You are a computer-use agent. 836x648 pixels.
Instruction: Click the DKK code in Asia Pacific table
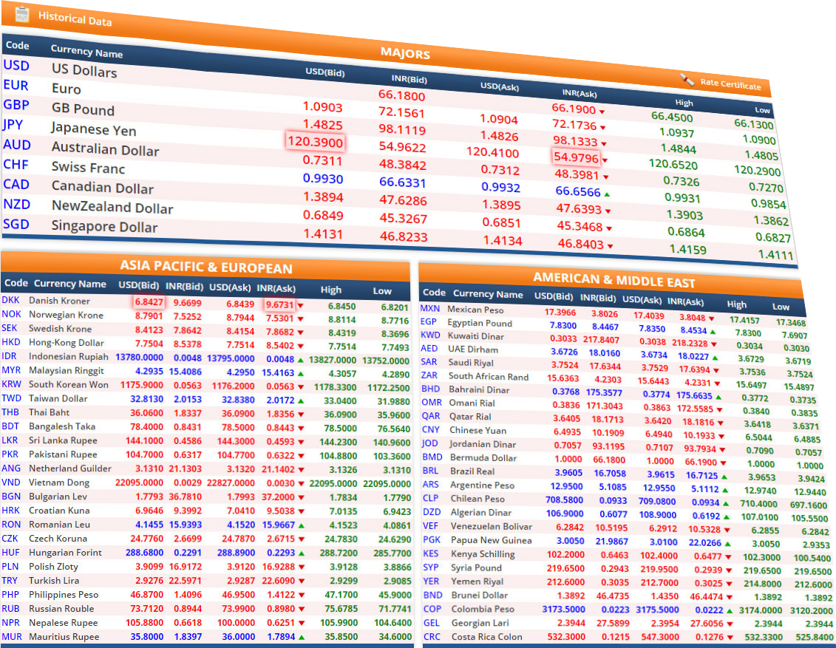point(10,300)
